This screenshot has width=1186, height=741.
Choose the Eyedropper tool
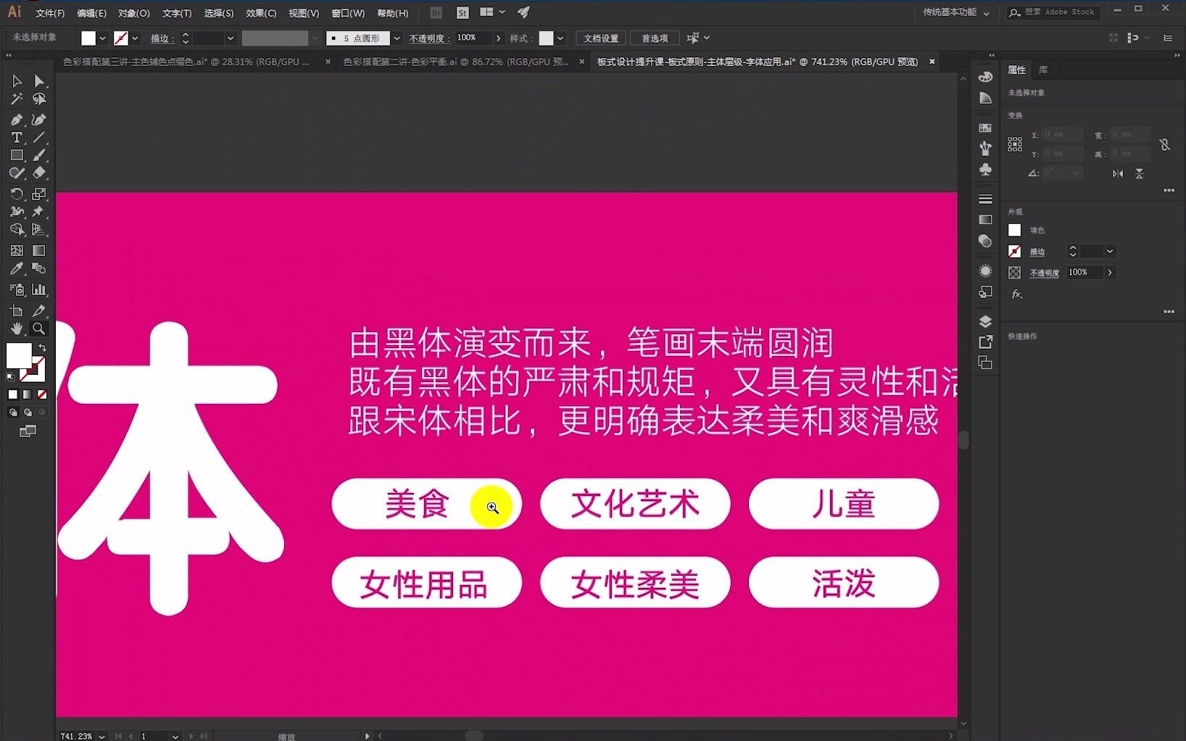(17, 269)
